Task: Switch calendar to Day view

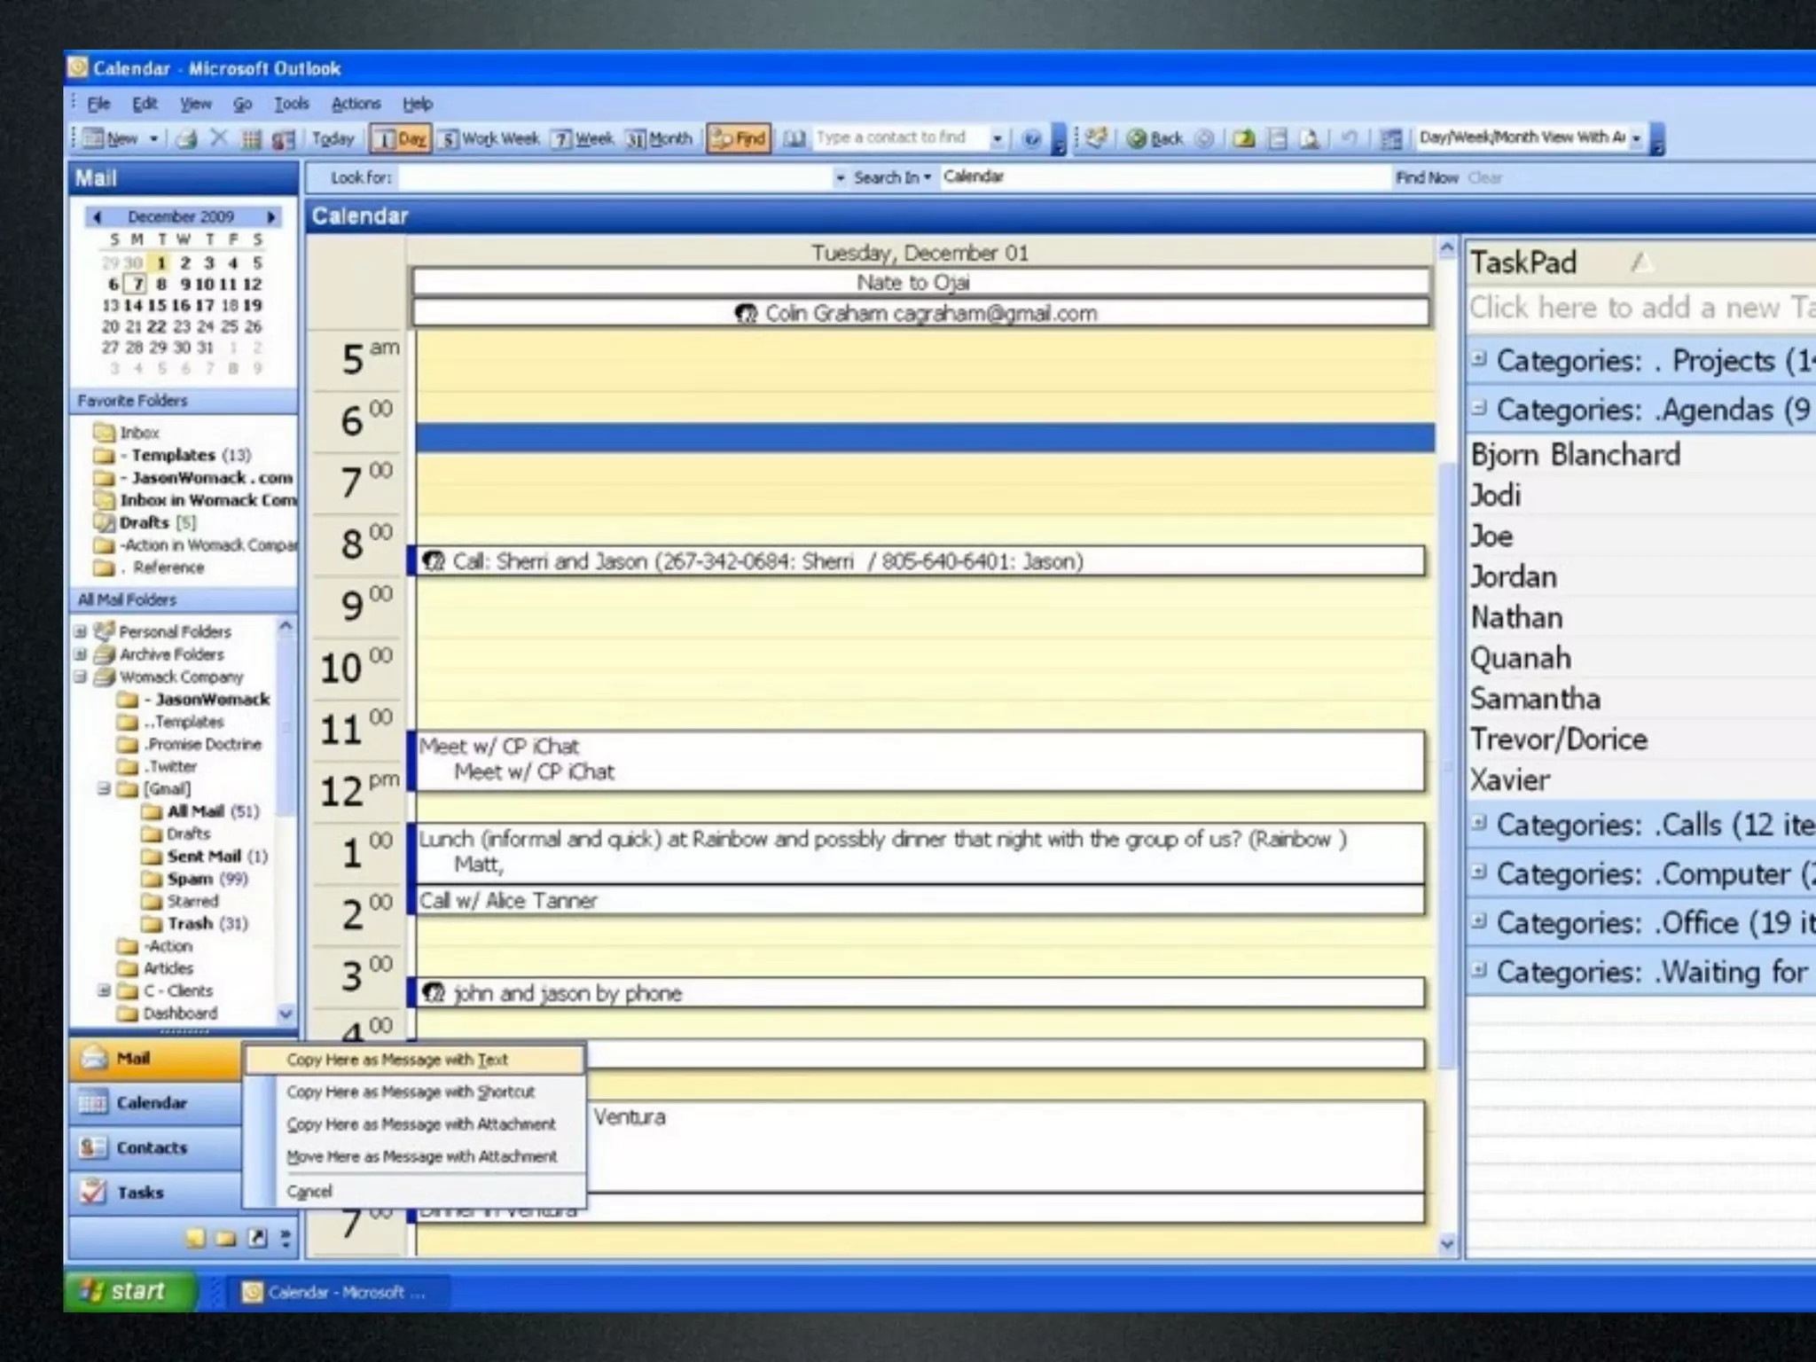Action: click(400, 138)
